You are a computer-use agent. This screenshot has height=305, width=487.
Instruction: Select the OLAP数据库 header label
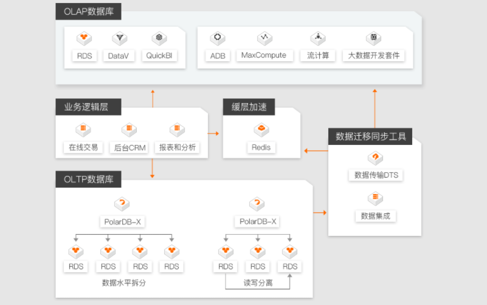[89, 12]
